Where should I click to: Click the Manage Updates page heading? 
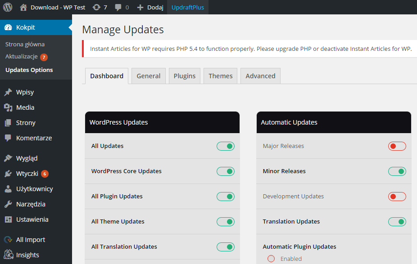coord(123,30)
